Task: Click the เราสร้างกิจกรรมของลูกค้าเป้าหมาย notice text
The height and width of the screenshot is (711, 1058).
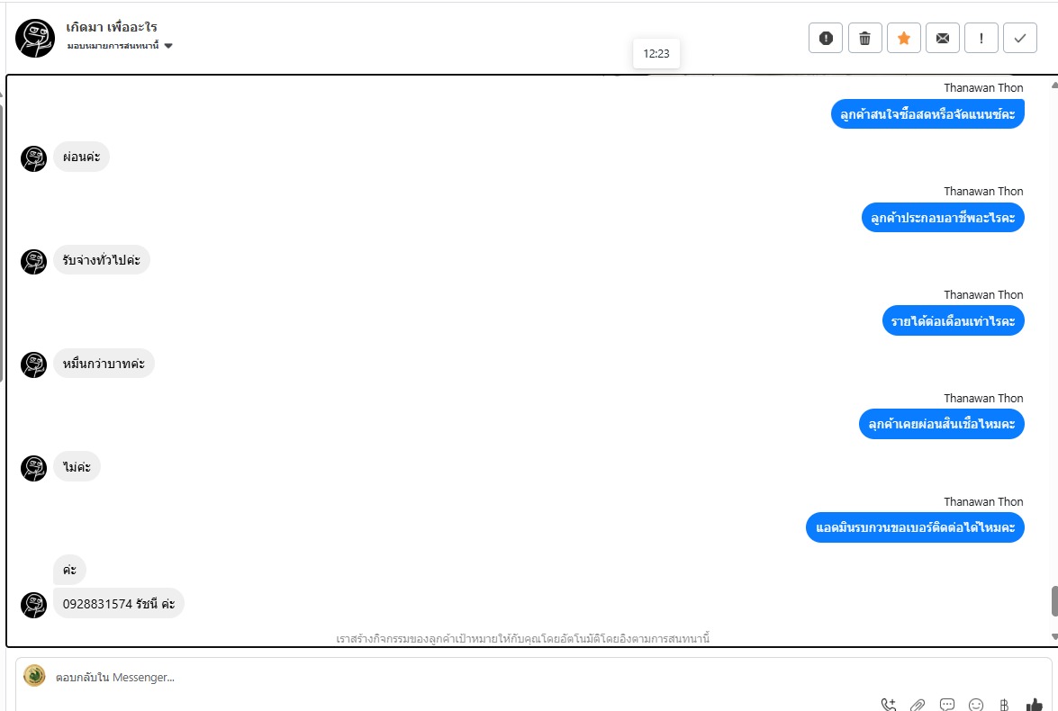Action: [x=523, y=638]
